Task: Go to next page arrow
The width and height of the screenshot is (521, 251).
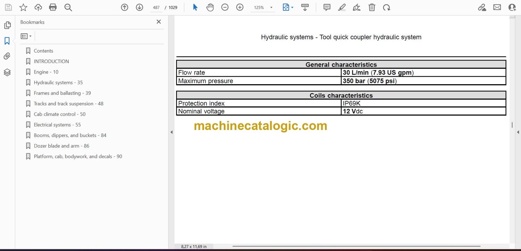Action: point(139,7)
